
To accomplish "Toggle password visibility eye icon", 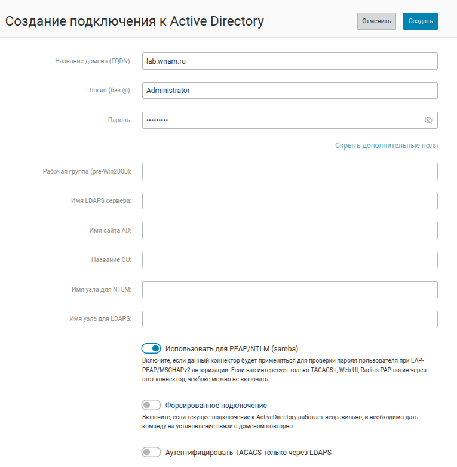I will tap(428, 120).
